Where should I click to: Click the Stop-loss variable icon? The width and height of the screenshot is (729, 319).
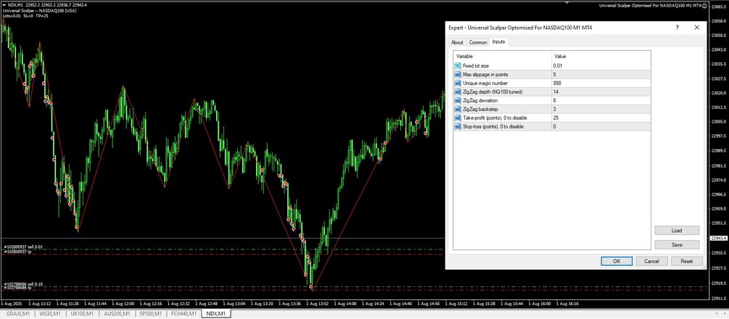point(458,126)
